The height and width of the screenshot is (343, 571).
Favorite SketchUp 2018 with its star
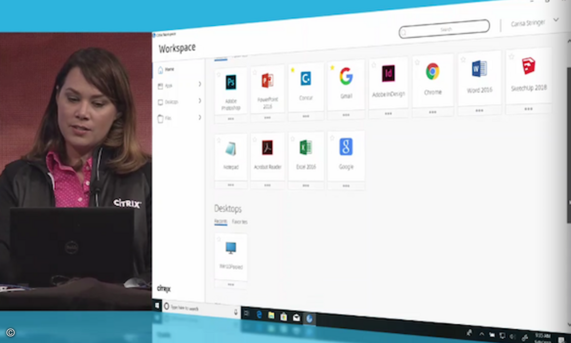tap(512, 57)
